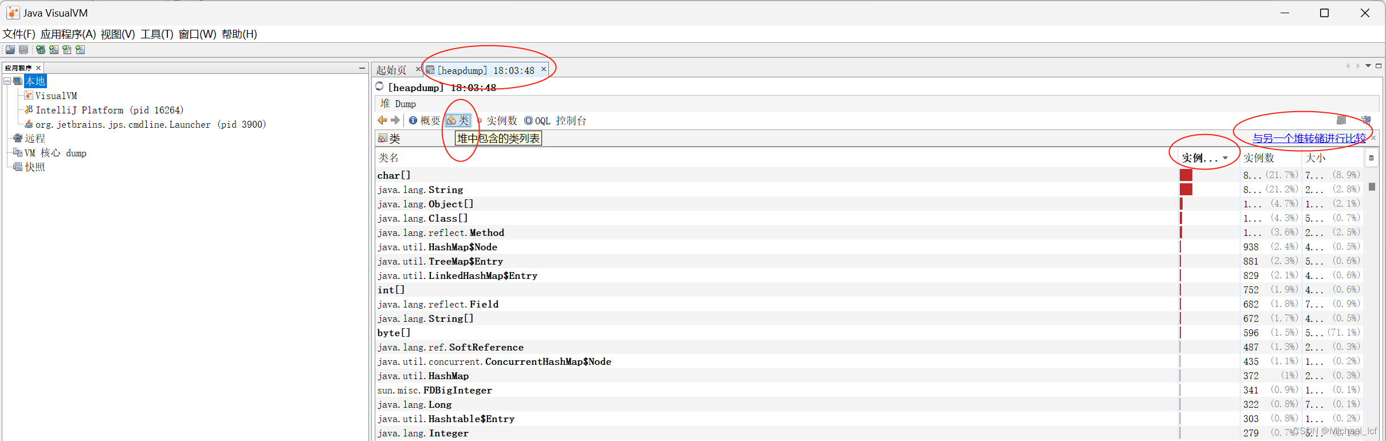The image size is (1386, 441).
Task: Open the 帮助(H) menu
Action: [x=239, y=34]
